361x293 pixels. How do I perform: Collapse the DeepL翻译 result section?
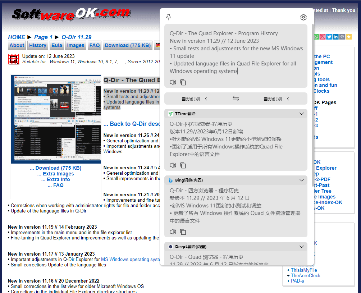[x=302, y=247]
